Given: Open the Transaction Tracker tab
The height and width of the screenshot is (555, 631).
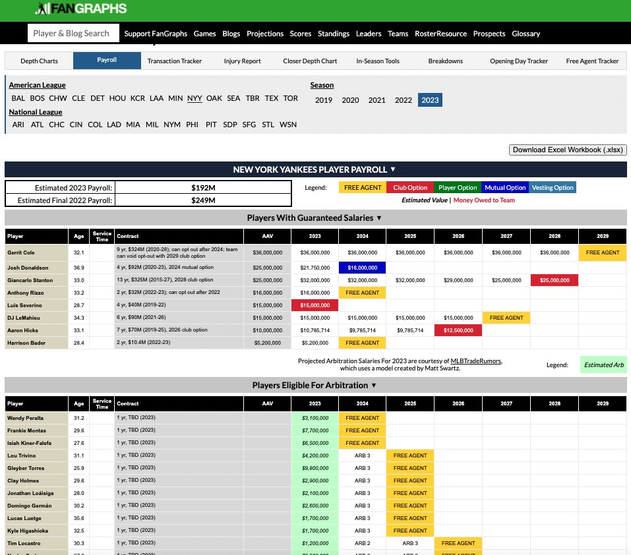Looking at the screenshot, I should coord(174,61).
